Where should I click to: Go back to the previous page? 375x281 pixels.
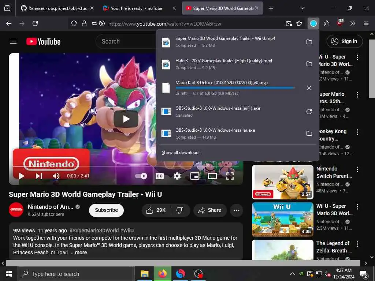coord(9,23)
